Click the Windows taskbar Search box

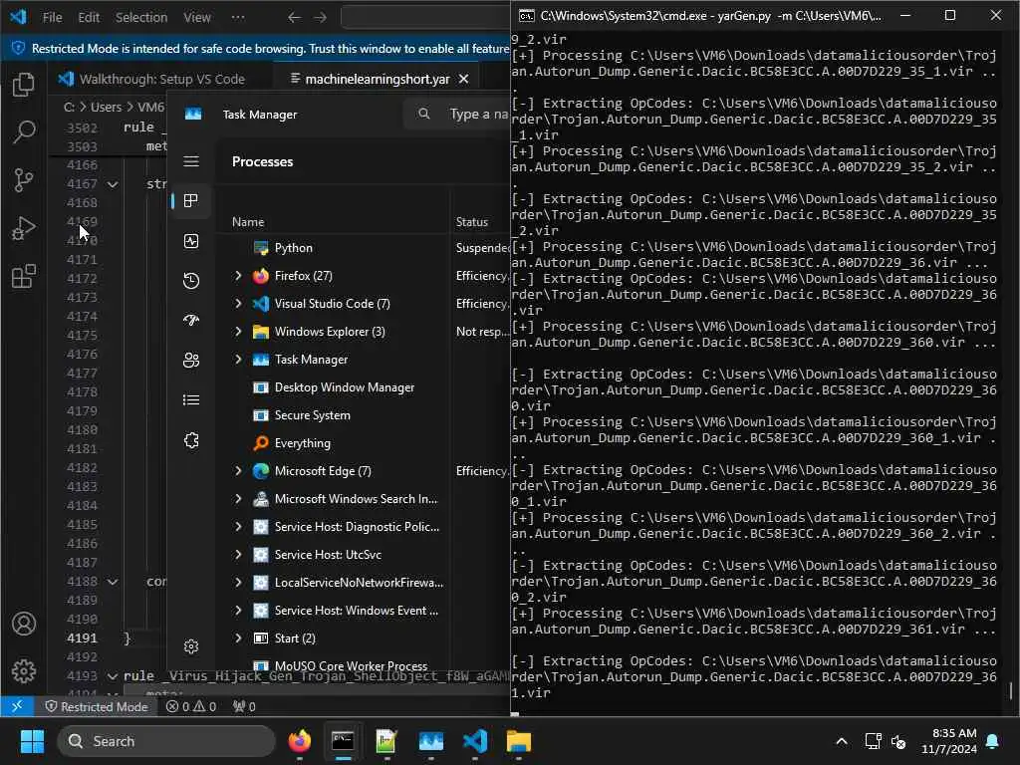click(x=166, y=741)
